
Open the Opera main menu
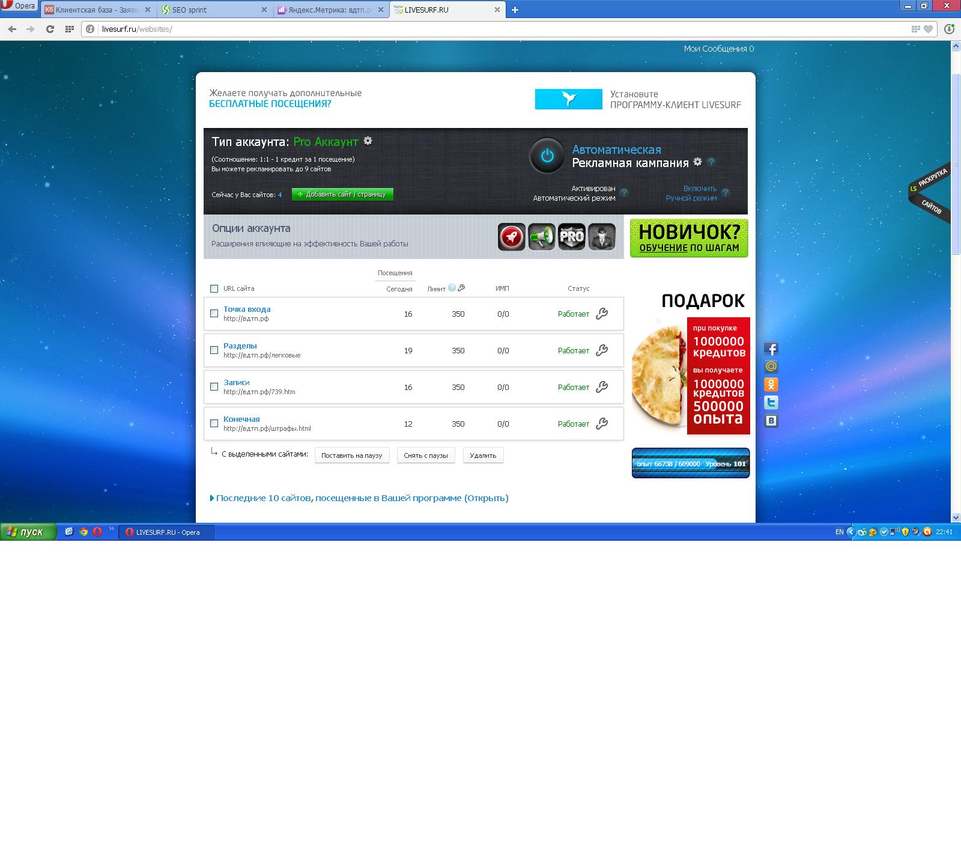pyautogui.click(x=19, y=6)
